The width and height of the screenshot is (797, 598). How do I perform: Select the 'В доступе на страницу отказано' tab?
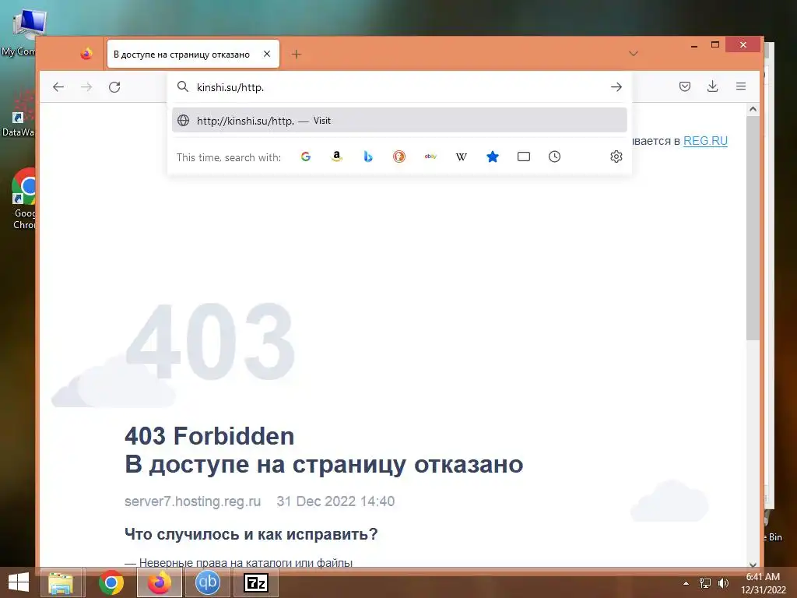coord(193,54)
